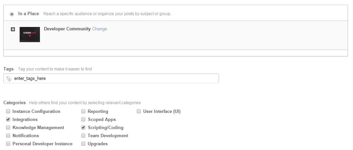Select the 'In a Place' radio button
The width and height of the screenshot is (353, 150).
[x=12, y=14]
